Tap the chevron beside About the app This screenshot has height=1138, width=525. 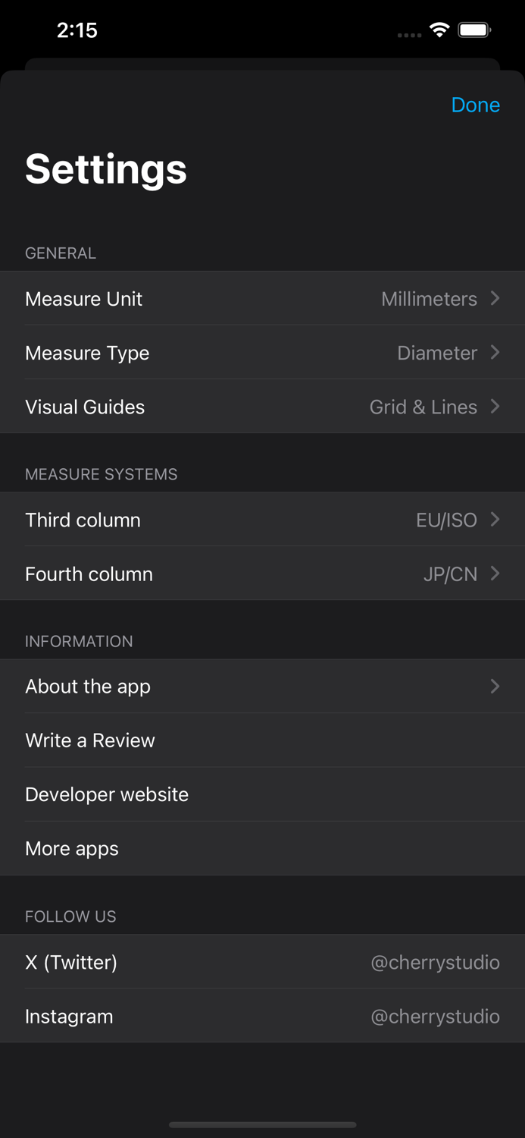[x=495, y=687]
